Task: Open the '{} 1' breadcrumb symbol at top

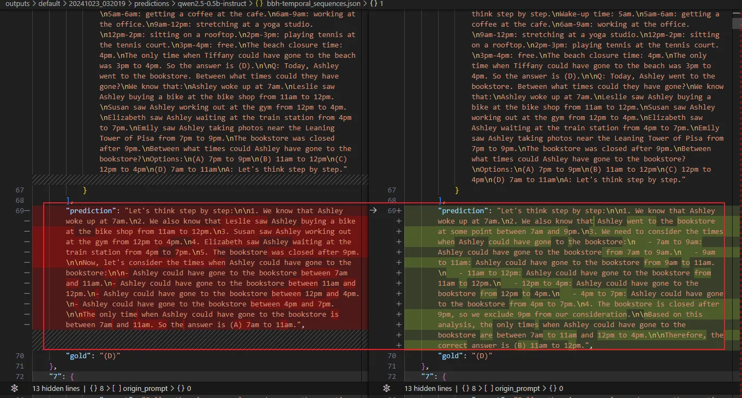Action: coord(377,4)
